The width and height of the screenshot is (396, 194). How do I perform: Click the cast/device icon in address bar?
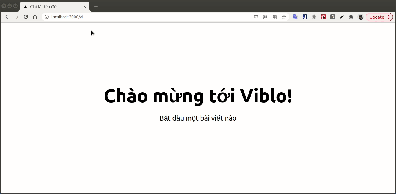(x=256, y=17)
